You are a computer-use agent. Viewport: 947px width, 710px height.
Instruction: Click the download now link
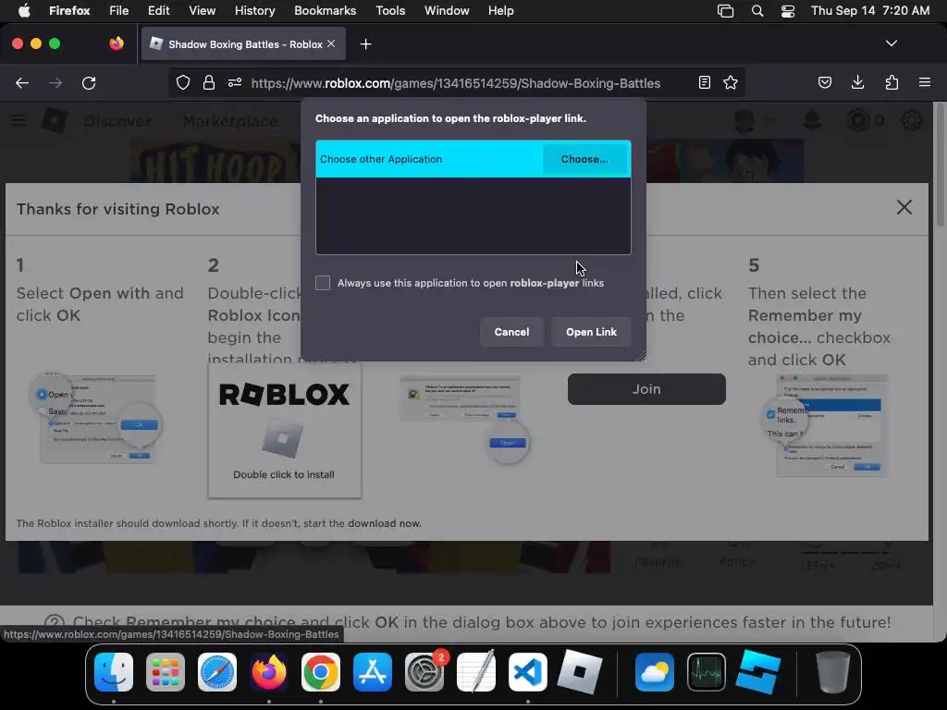384,523
